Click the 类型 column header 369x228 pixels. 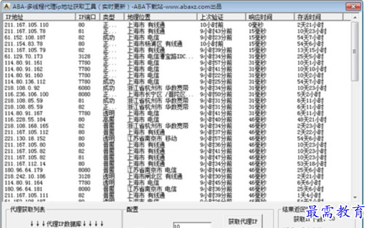[112, 17]
